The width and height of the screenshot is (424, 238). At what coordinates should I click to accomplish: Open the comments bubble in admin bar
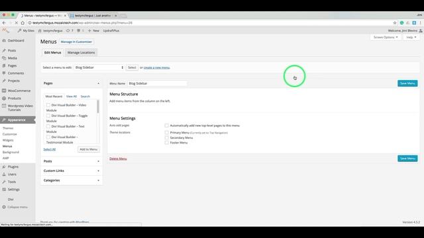point(80,30)
